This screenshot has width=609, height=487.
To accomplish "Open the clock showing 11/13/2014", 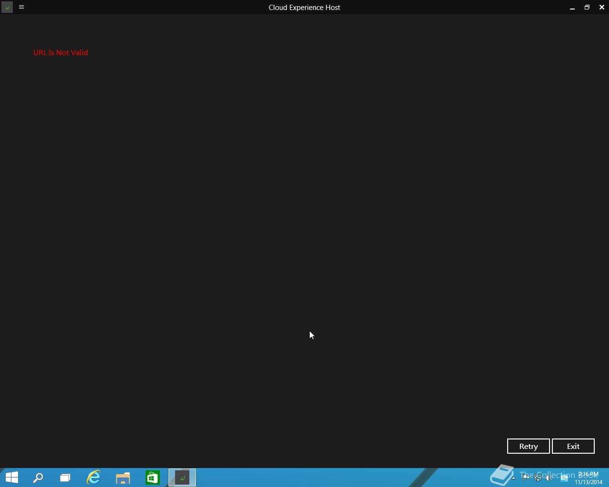I will coord(589,478).
